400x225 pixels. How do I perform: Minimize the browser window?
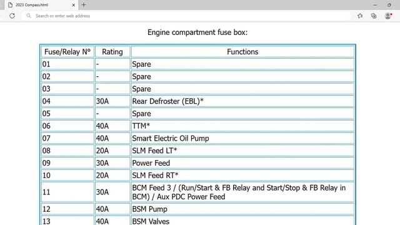[375, 5]
